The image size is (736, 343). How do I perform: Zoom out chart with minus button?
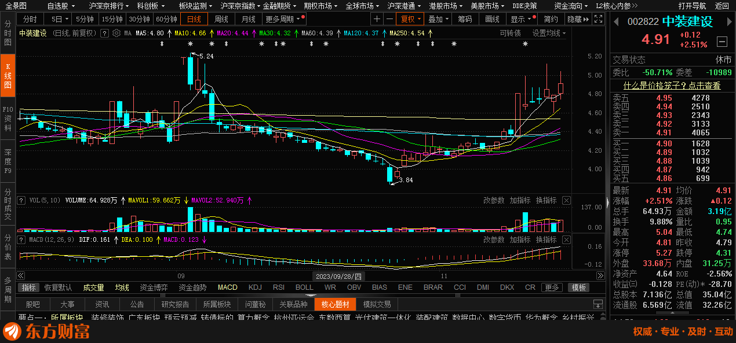(x=390, y=19)
